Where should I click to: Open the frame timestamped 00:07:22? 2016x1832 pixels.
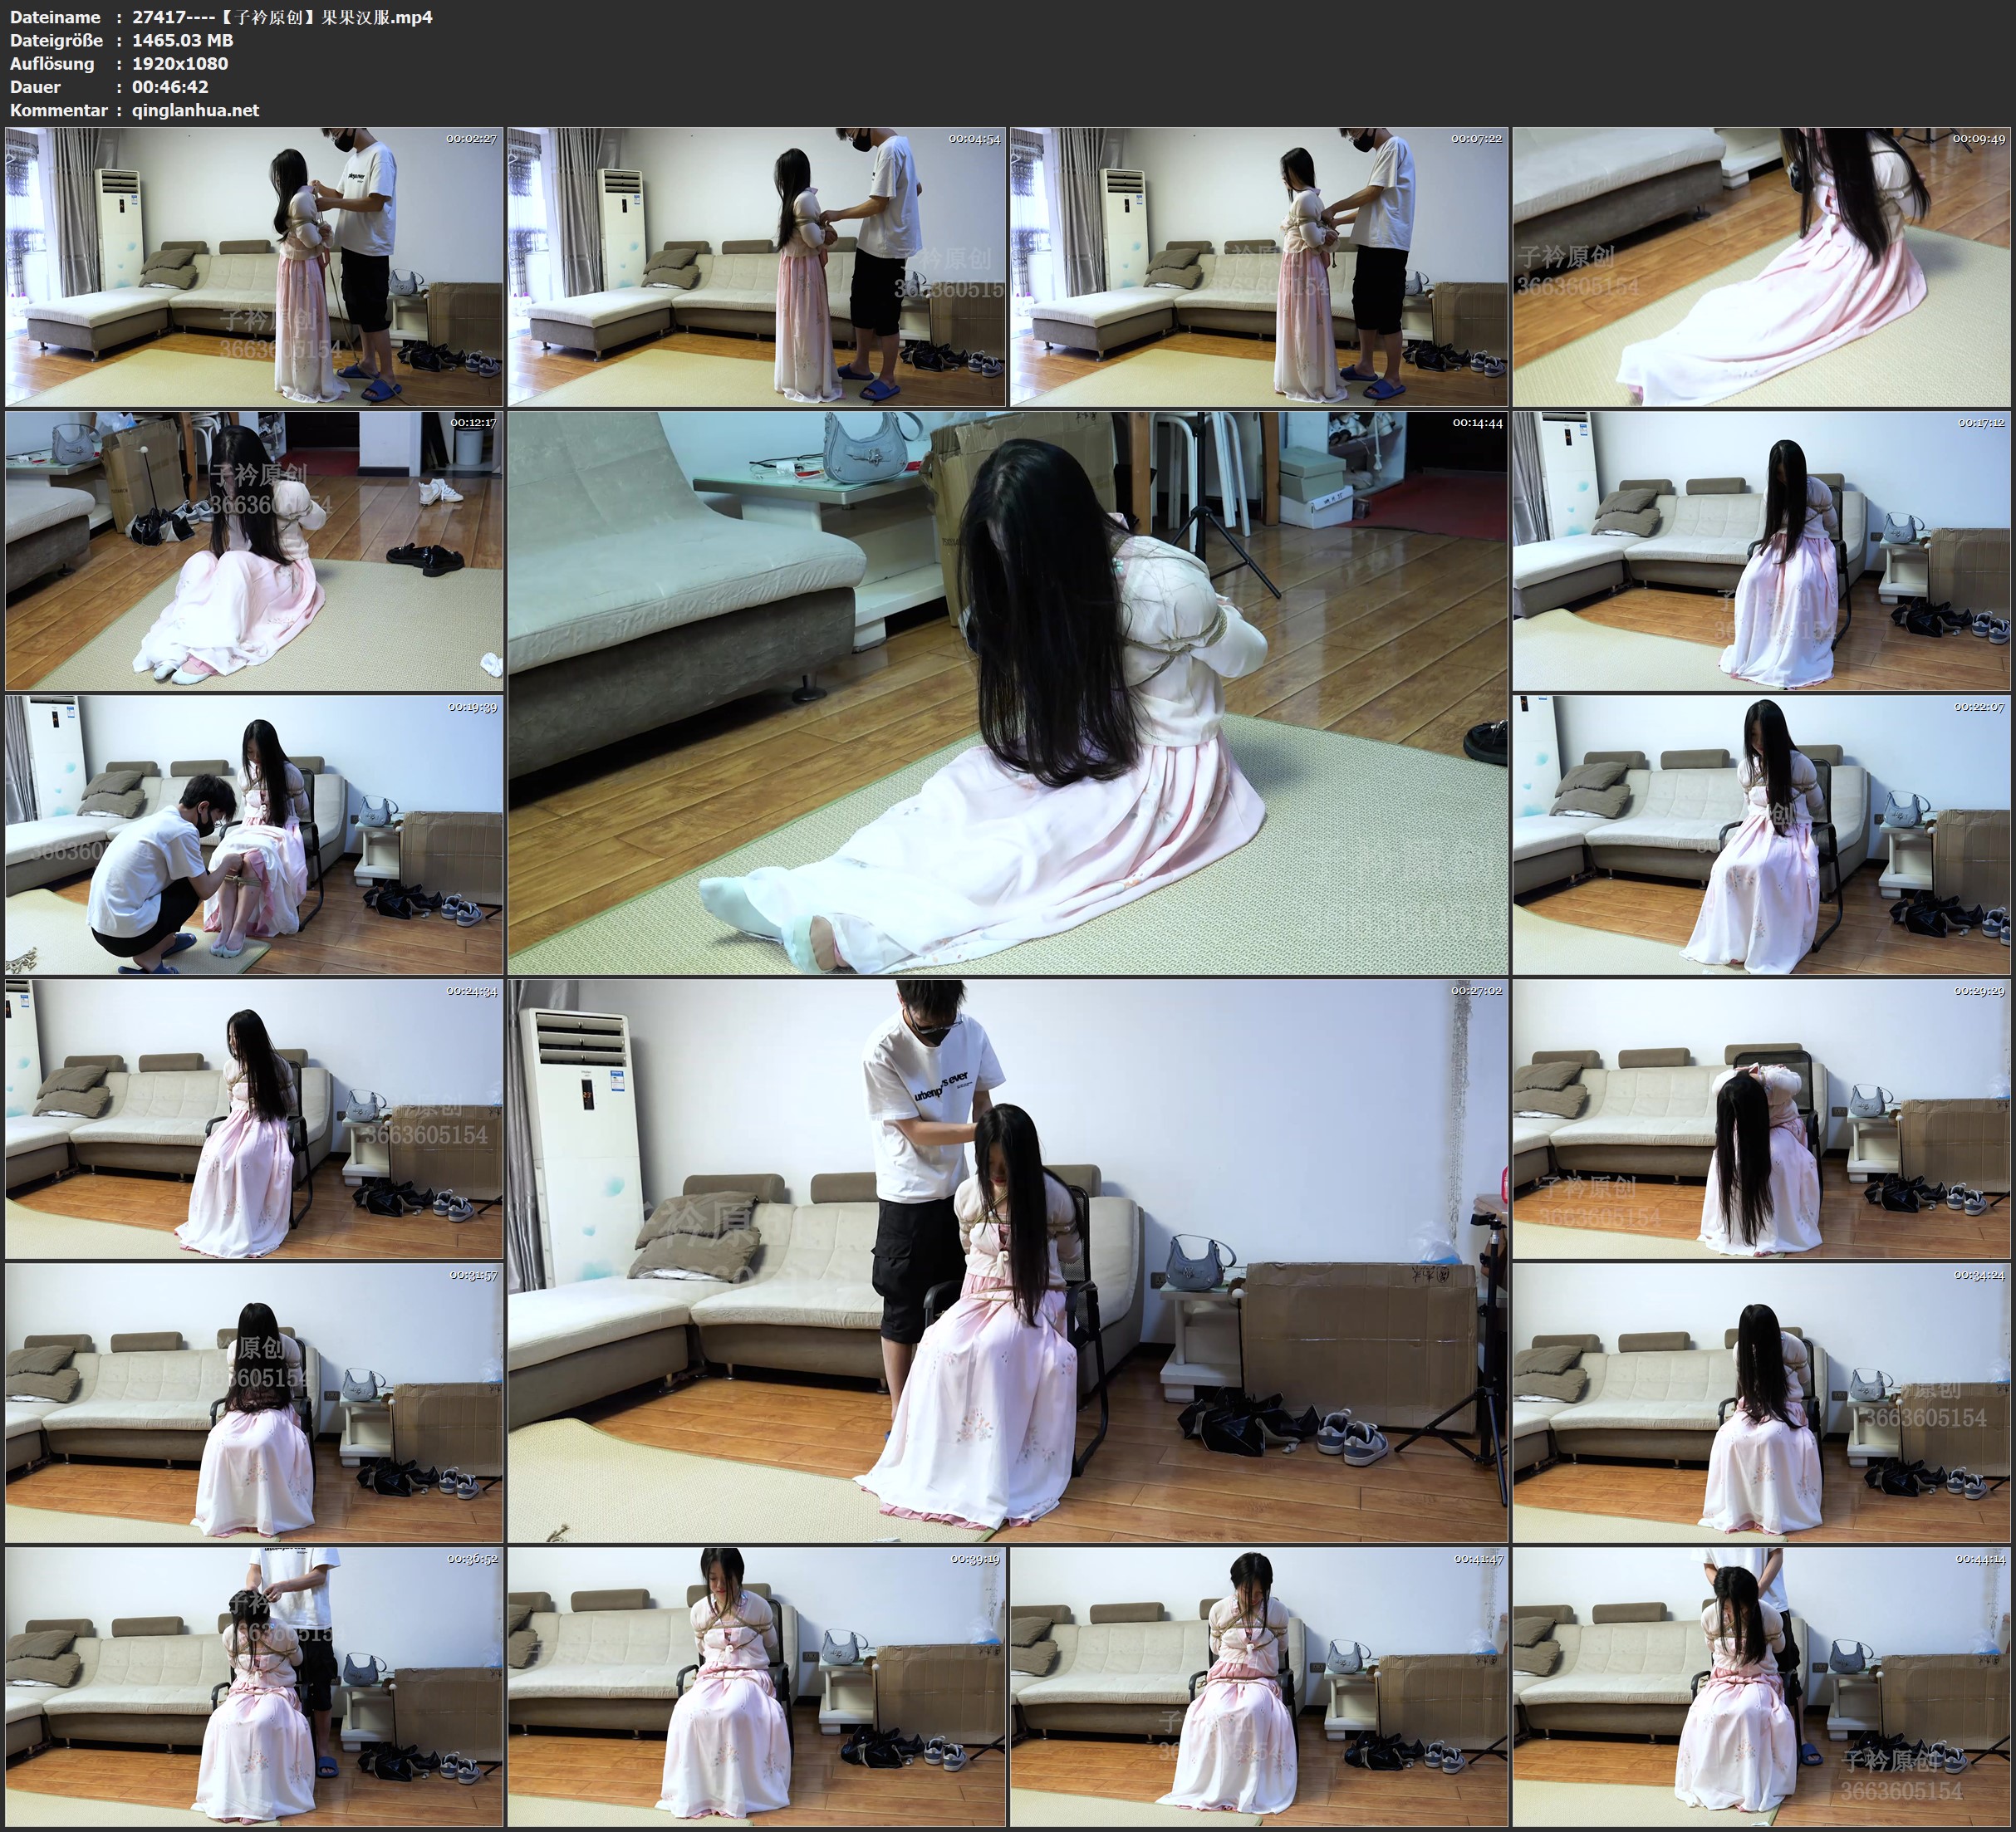1259,267
